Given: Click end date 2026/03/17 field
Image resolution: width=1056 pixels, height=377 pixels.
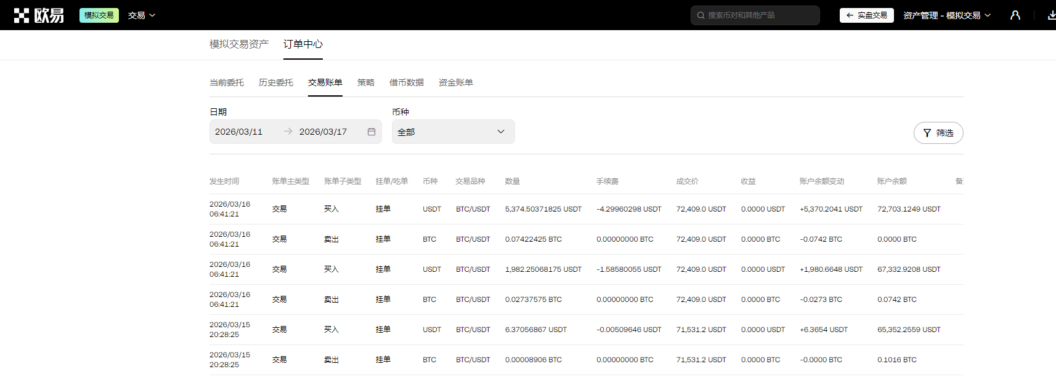Looking at the screenshot, I should [x=323, y=132].
